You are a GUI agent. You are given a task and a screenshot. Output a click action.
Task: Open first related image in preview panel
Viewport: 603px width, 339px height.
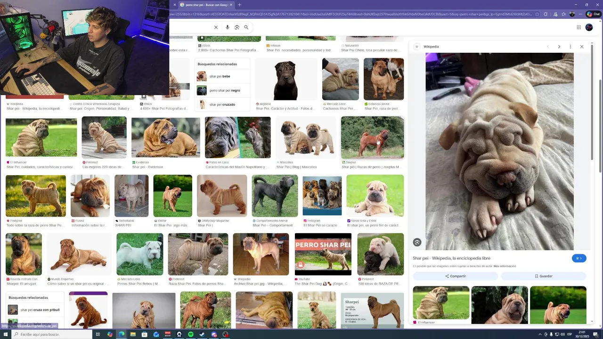click(441, 302)
